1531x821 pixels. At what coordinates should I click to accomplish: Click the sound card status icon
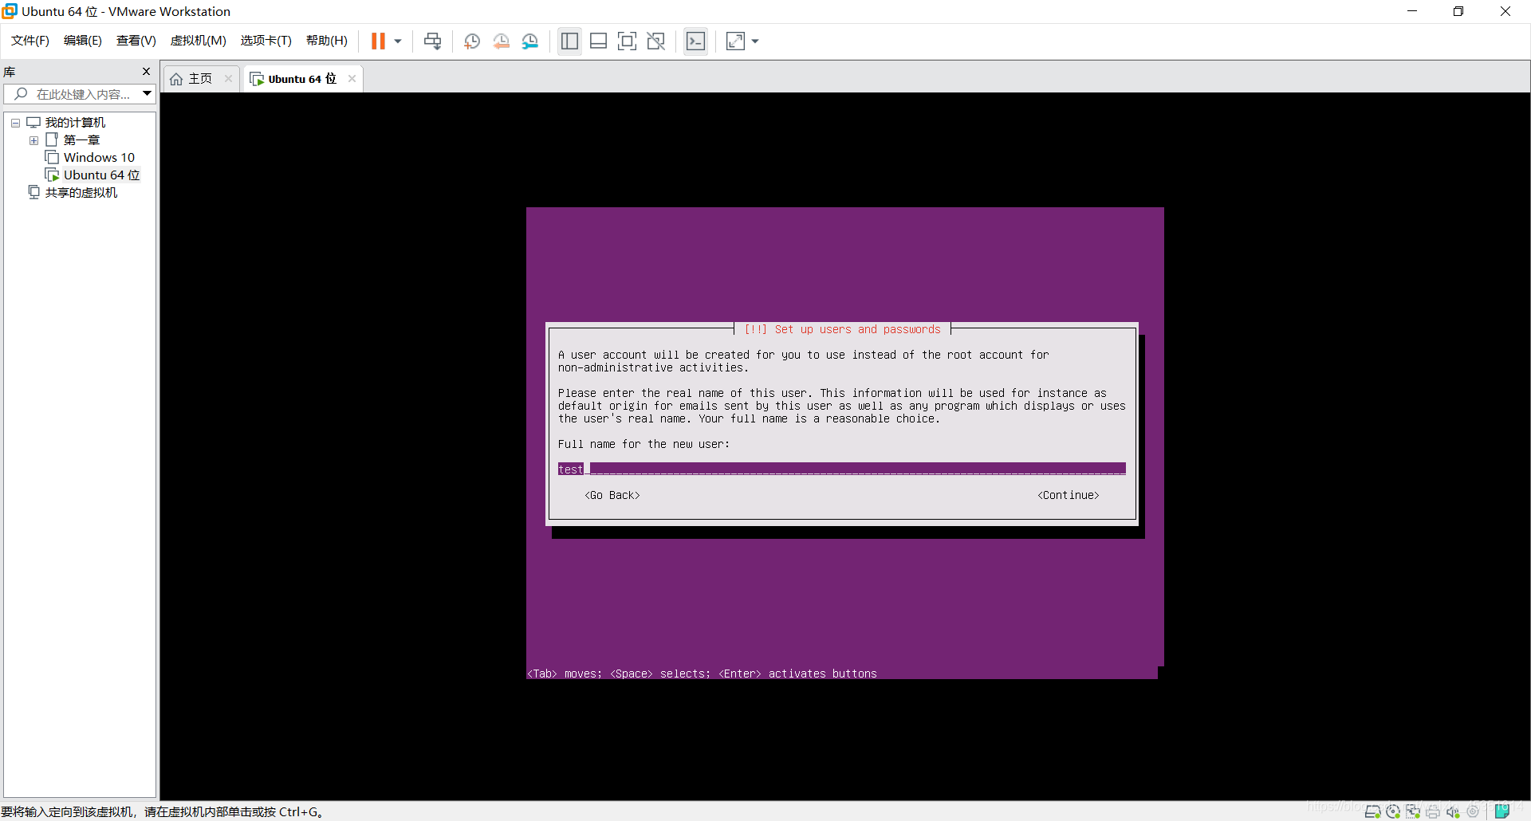[x=1453, y=812]
